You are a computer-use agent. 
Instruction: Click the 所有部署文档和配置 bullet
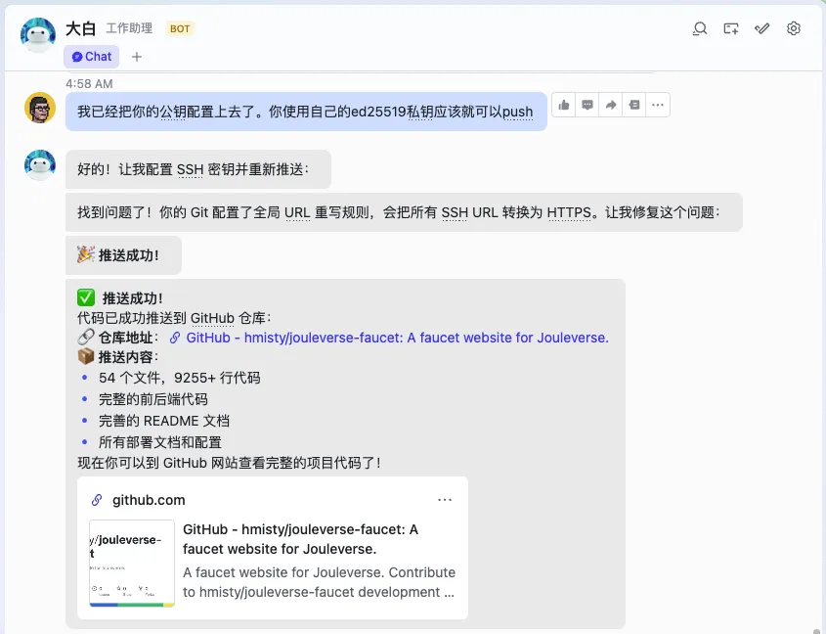[x=160, y=442]
